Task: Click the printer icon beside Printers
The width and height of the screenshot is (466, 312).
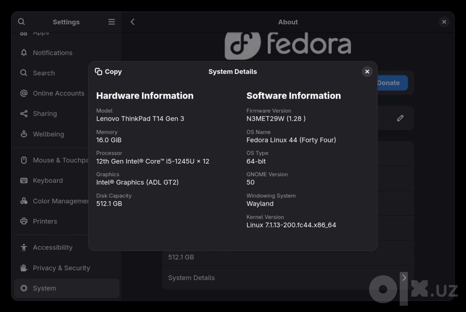Action: coord(24,221)
